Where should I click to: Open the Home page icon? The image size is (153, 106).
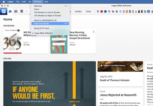10,11
